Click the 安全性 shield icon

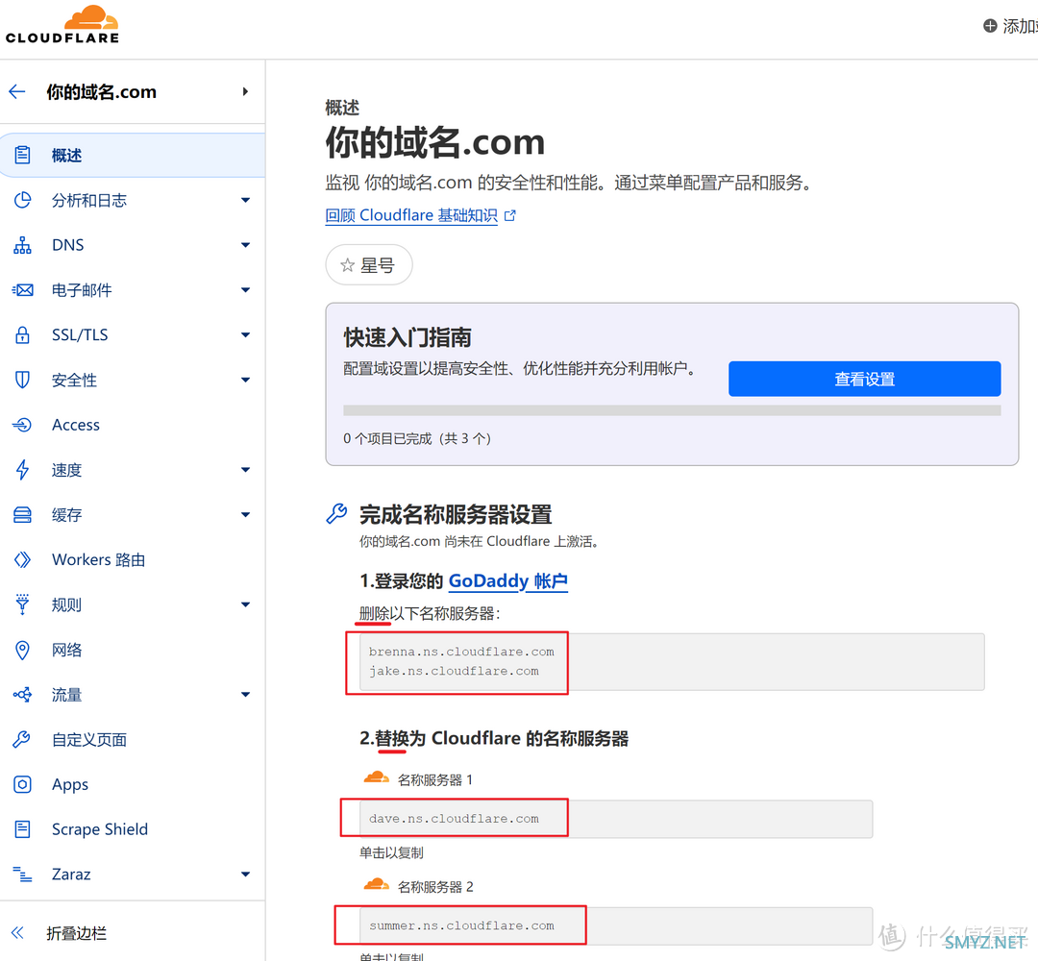[x=22, y=380]
